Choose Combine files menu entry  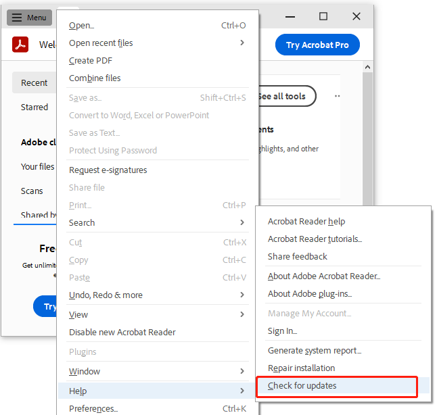pyautogui.click(x=158, y=78)
